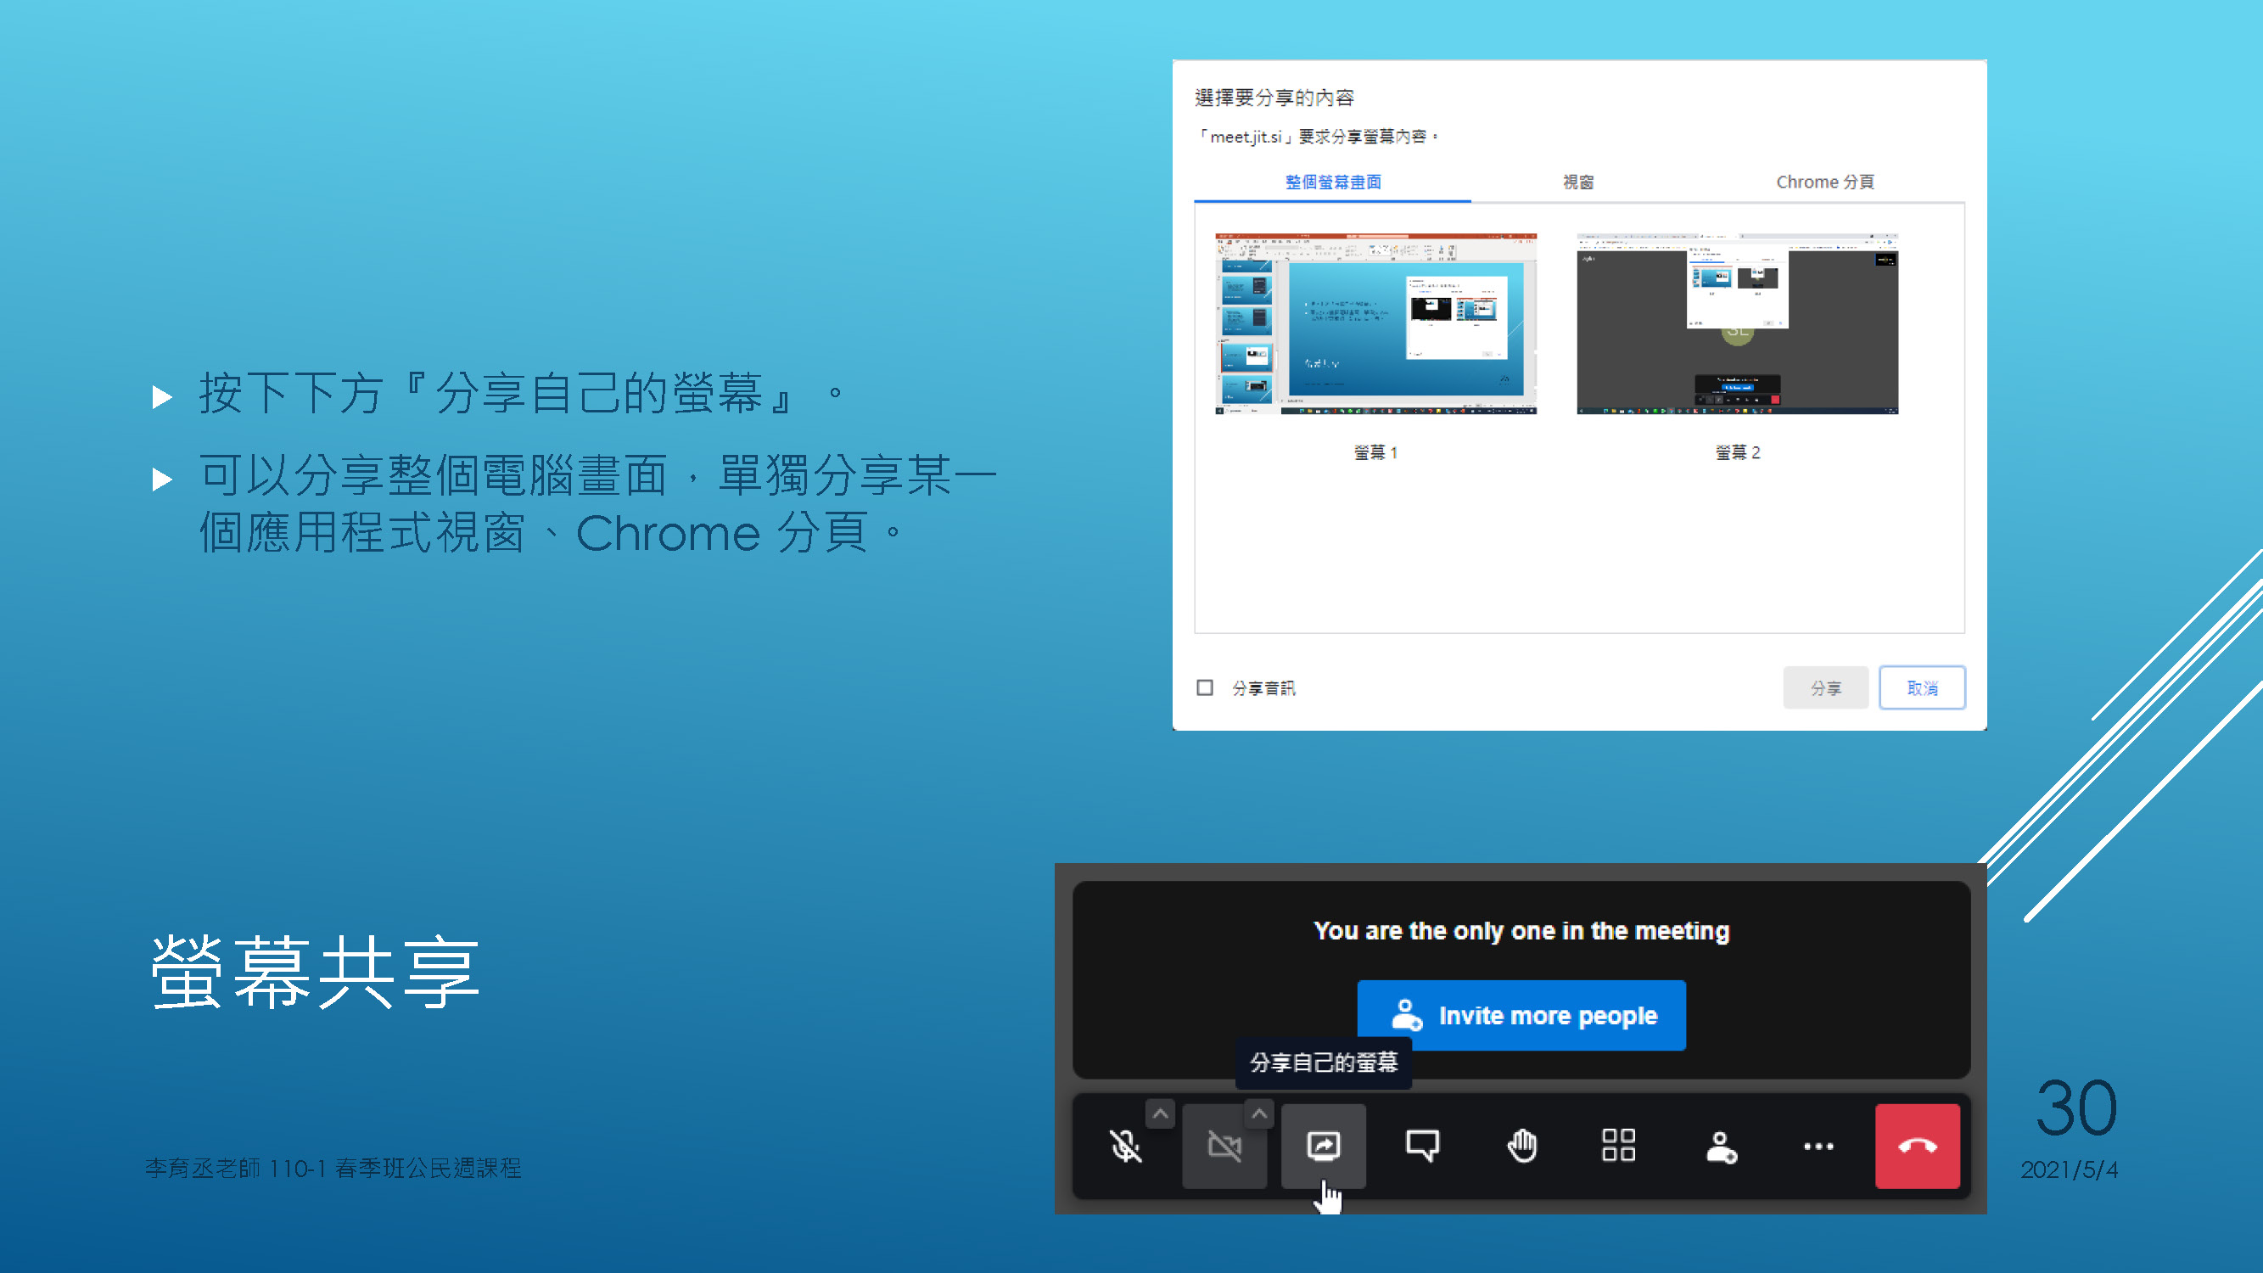Click the message You are the only one in the meeting

click(1521, 931)
